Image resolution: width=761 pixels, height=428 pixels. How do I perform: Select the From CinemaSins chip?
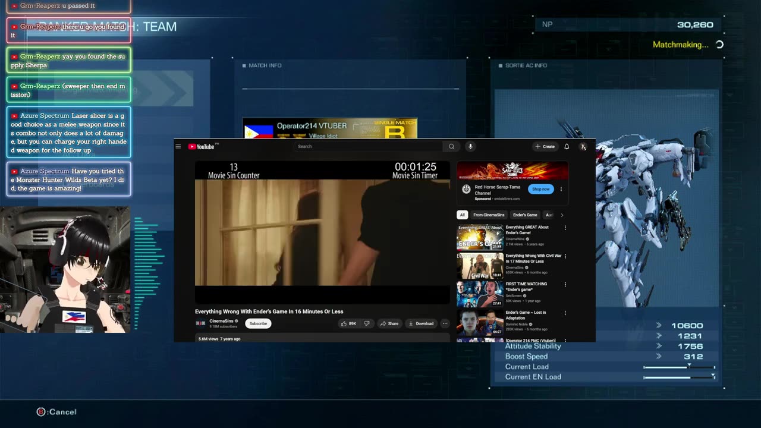coord(489,215)
